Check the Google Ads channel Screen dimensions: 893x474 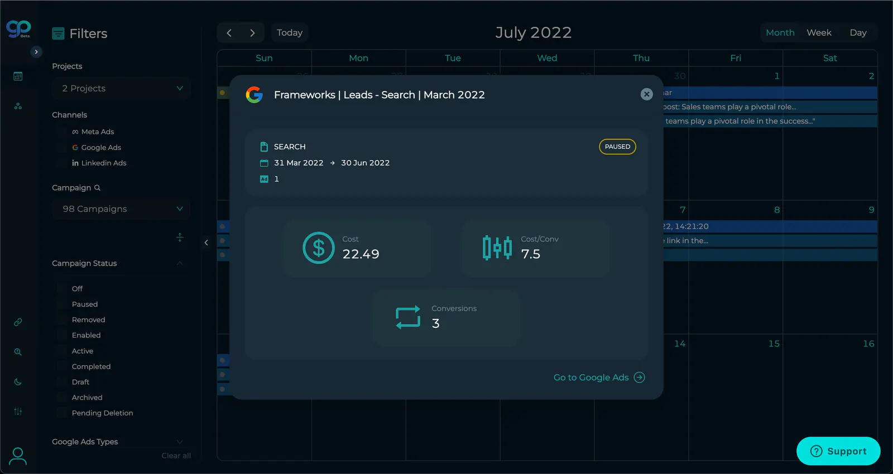61,148
